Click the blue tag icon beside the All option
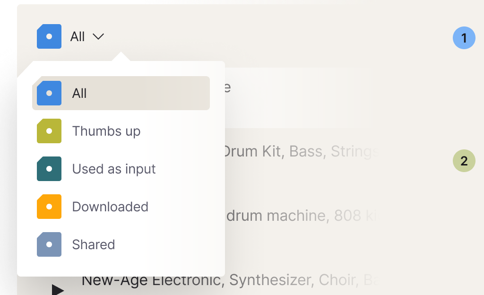This screenshot has height=295, width=484. (x=49, y=93)
